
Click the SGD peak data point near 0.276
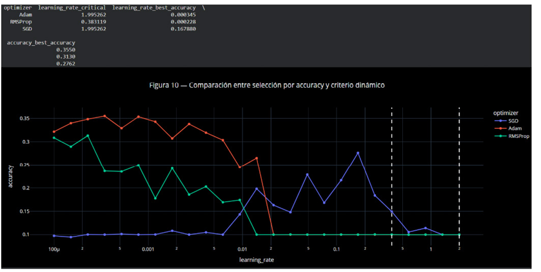point(358,153)
